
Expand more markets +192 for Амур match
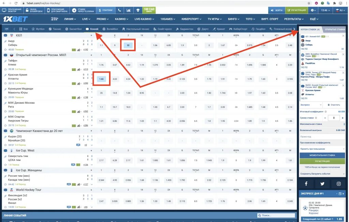[86, 50]
